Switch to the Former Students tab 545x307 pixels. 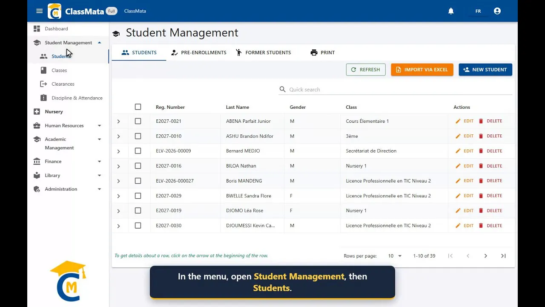(x=263, y=52)
